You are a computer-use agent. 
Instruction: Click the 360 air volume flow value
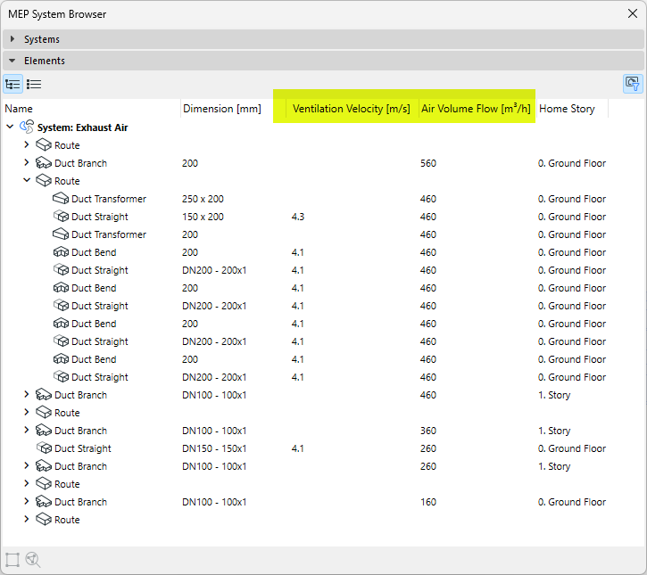point(428,431)
